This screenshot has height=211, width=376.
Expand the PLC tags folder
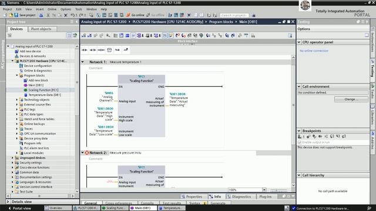tap(17, 110)
